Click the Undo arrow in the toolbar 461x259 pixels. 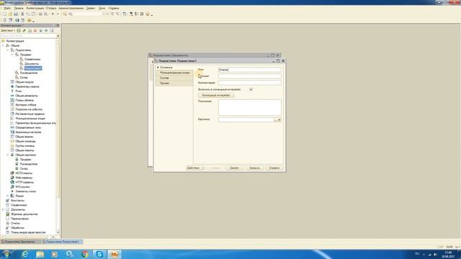click(53, 14)
